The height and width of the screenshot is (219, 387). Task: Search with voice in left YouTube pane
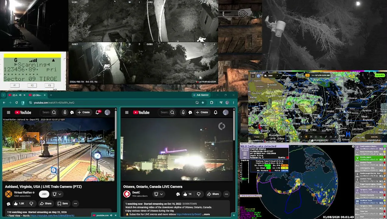pos(65,113)
